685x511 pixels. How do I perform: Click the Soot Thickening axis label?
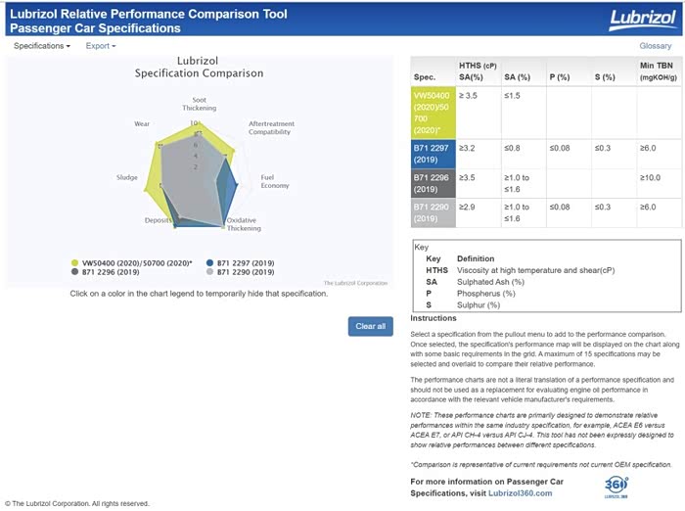[199, 104]
